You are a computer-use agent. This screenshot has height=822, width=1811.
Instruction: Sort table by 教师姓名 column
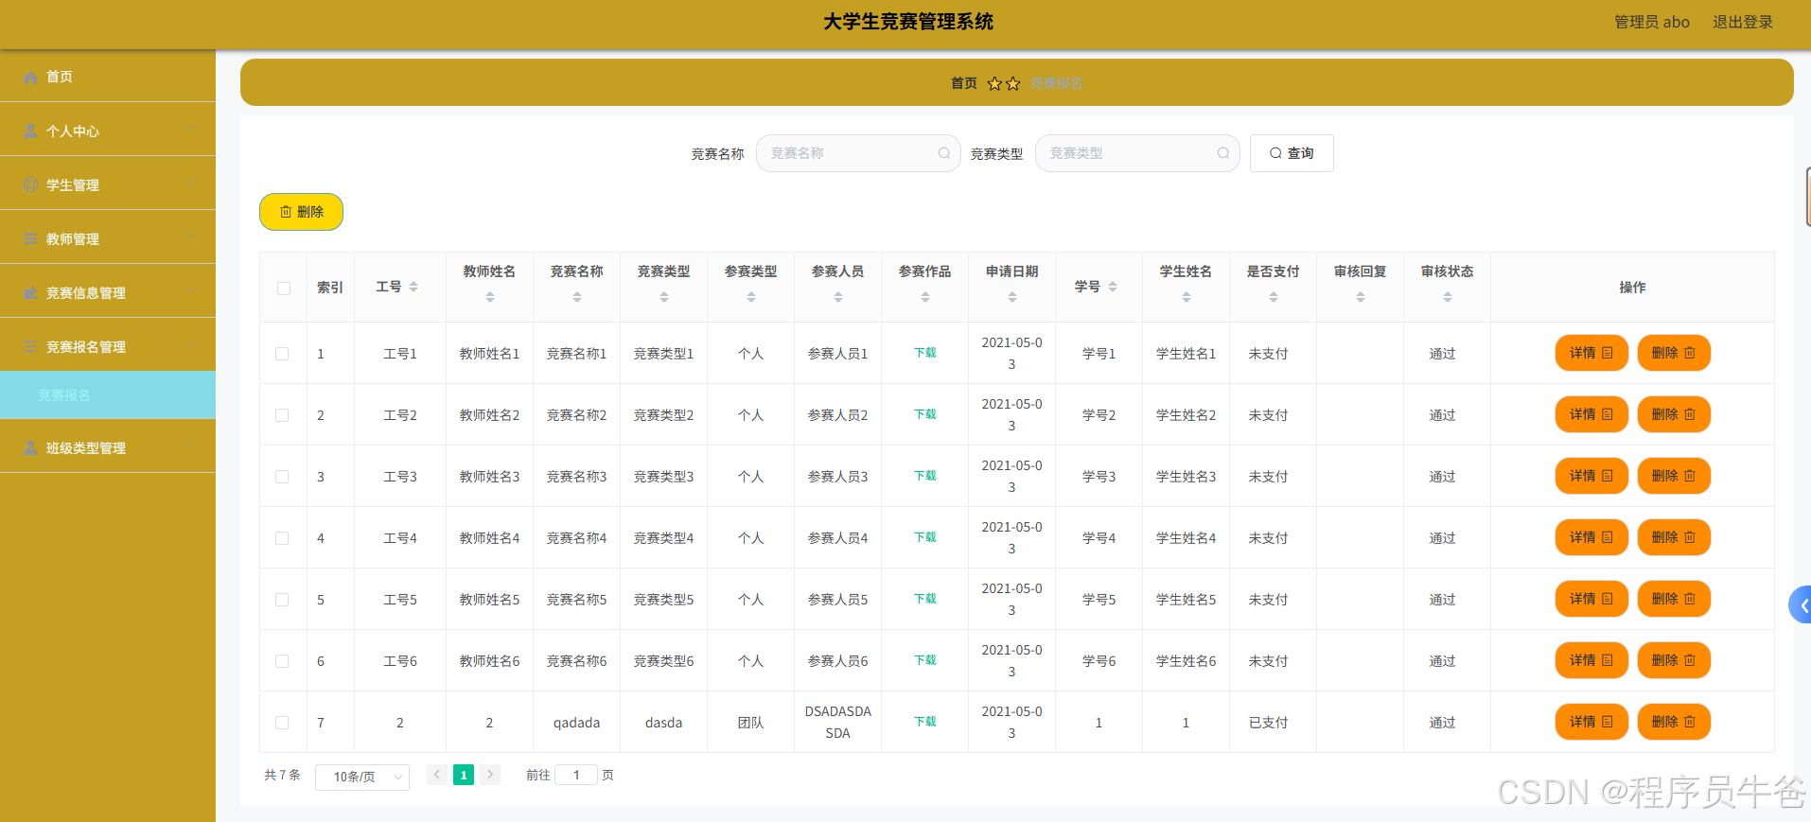pos(490,297)
